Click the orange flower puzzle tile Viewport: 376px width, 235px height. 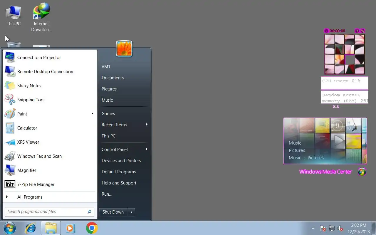340,59
